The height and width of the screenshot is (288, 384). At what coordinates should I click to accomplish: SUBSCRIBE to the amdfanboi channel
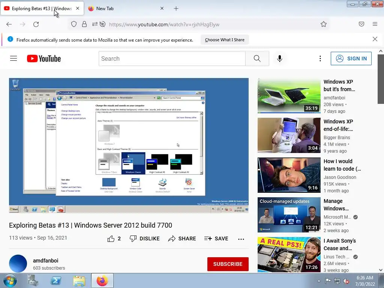228,264
